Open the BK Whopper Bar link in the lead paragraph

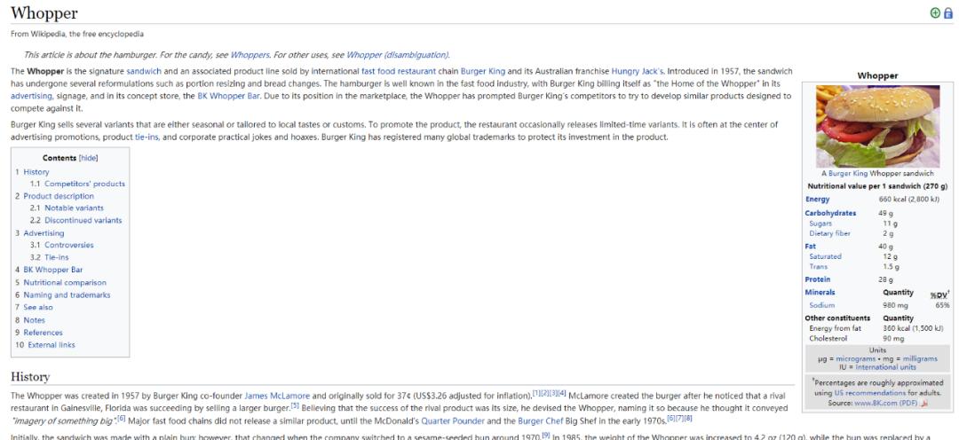click(228, 97)
